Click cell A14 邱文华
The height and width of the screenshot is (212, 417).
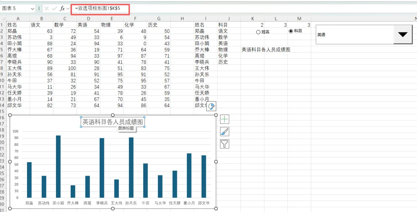click(18, 105)
